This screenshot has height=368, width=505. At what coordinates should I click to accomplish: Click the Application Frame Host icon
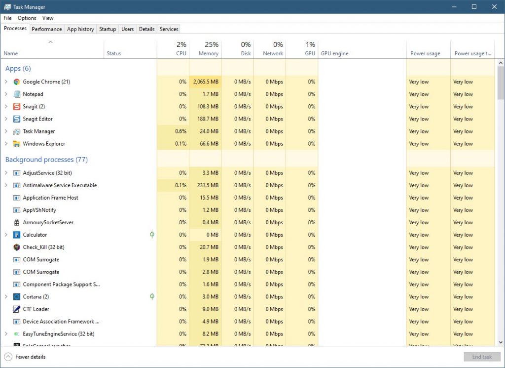pyautogui.click(x=17, y=198)
